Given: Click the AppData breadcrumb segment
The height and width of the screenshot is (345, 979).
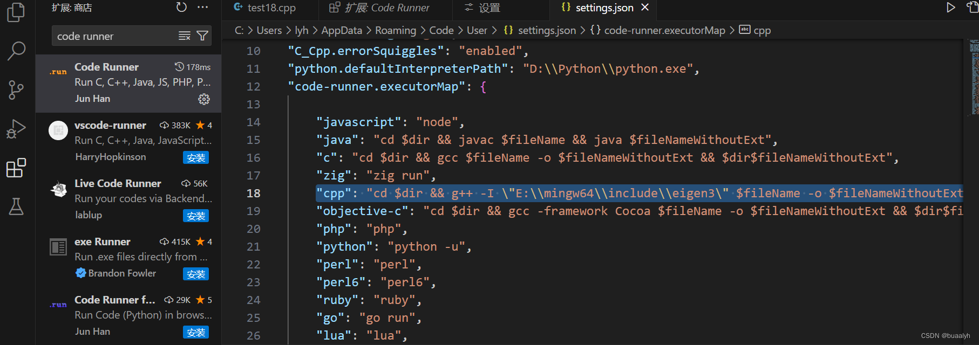Looking at the screenshot, I should tap(342, 30).
